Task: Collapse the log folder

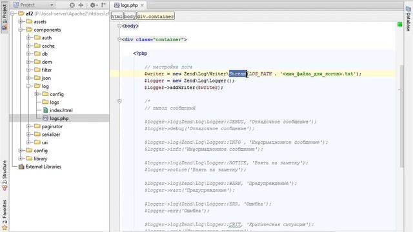Action: 28,86
